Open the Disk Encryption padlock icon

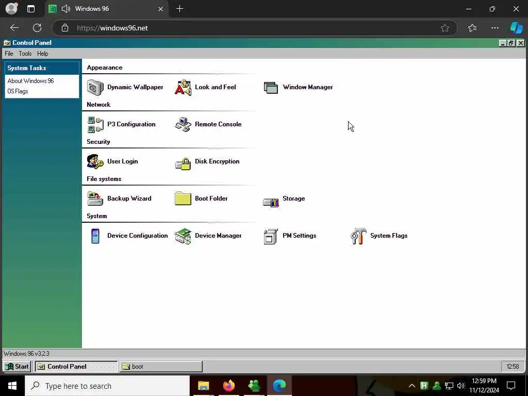tap(183, 163)
